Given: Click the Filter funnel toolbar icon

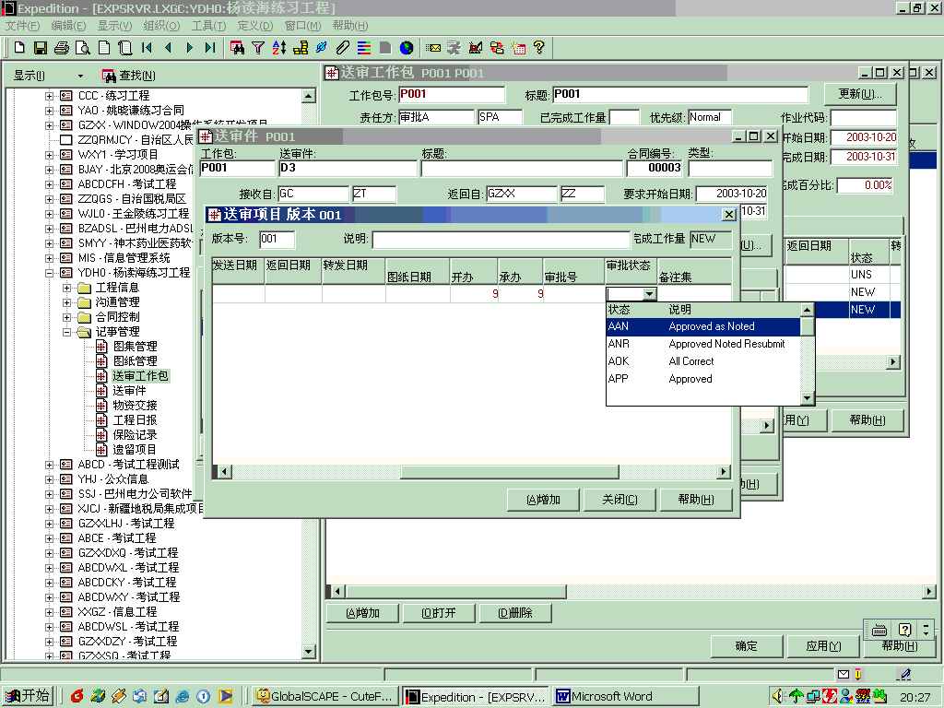Looking at the screenshot, I should click(x=258, y=48).
